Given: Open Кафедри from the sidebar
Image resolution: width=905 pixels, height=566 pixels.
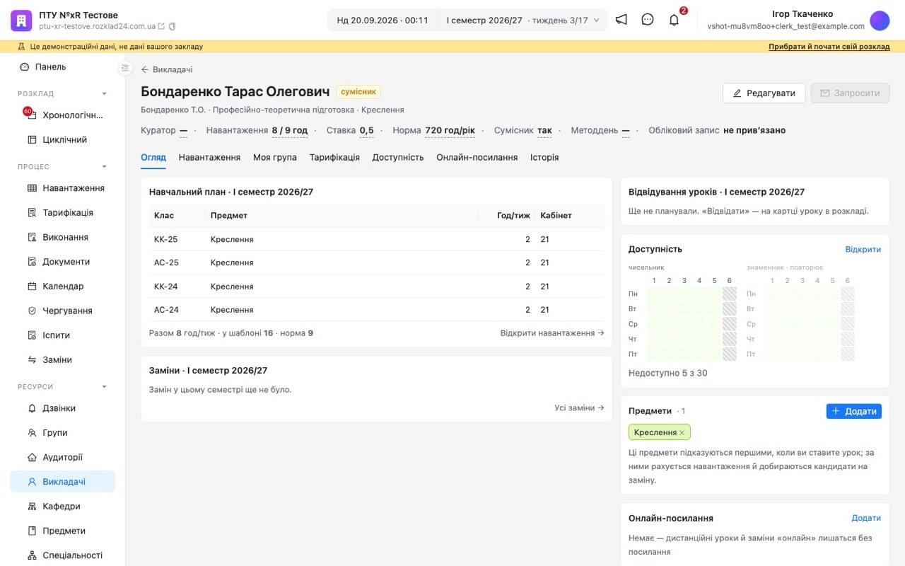Looking at the screenshot, I should (62, 507).
